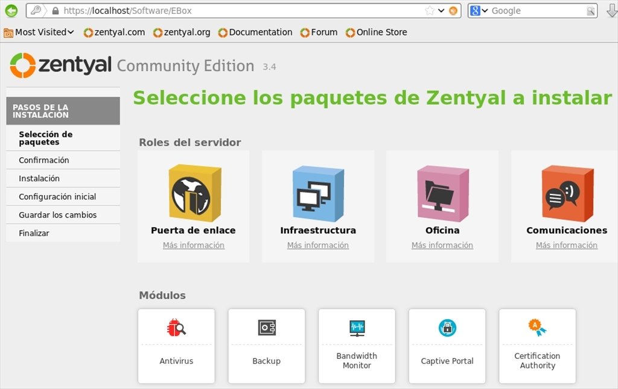Select the Instalación step
Screen dimensions: 618x389
[x=63, y=179]
